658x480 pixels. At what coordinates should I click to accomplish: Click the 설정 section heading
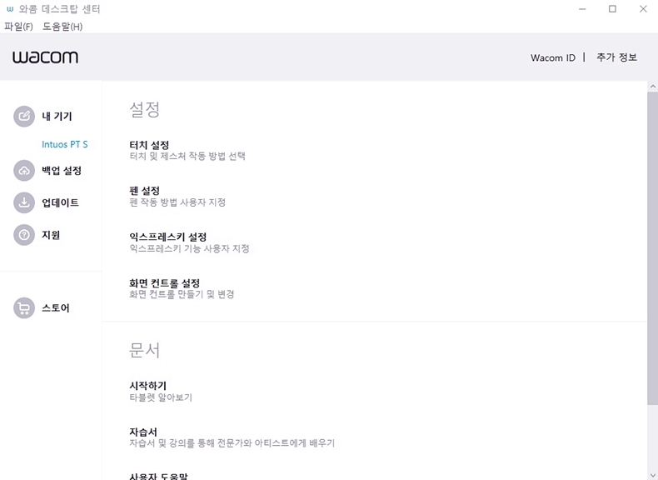tap(144, 109)
